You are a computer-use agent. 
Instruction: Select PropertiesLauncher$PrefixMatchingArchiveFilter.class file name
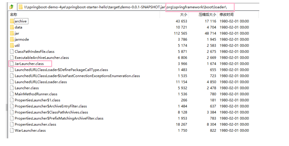pyautogui.click(x=59, y=118)
